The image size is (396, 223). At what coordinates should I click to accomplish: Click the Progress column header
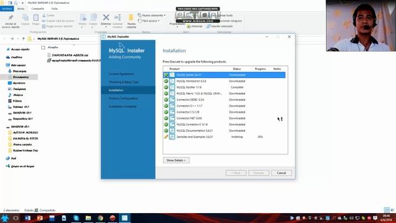point(260,69)
